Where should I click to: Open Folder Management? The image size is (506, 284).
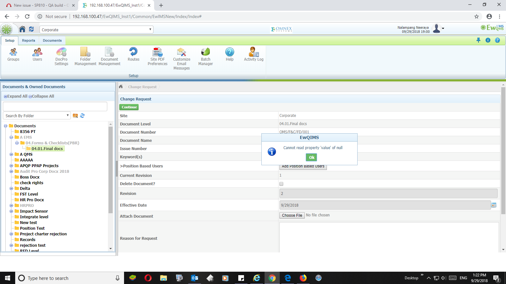pyautogui.click(x=85, y=57)
